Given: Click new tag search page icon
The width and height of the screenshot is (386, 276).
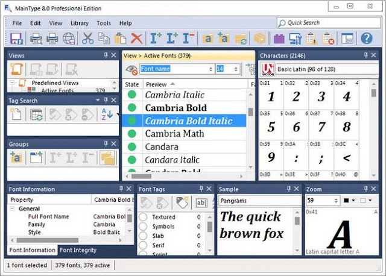Looking at the screenshot, I should coord(16,114).
